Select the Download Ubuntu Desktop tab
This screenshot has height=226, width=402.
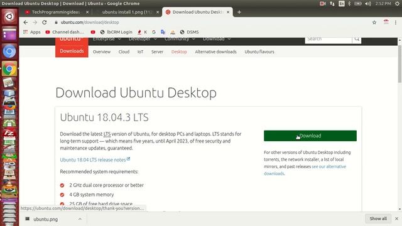(197, 12)
